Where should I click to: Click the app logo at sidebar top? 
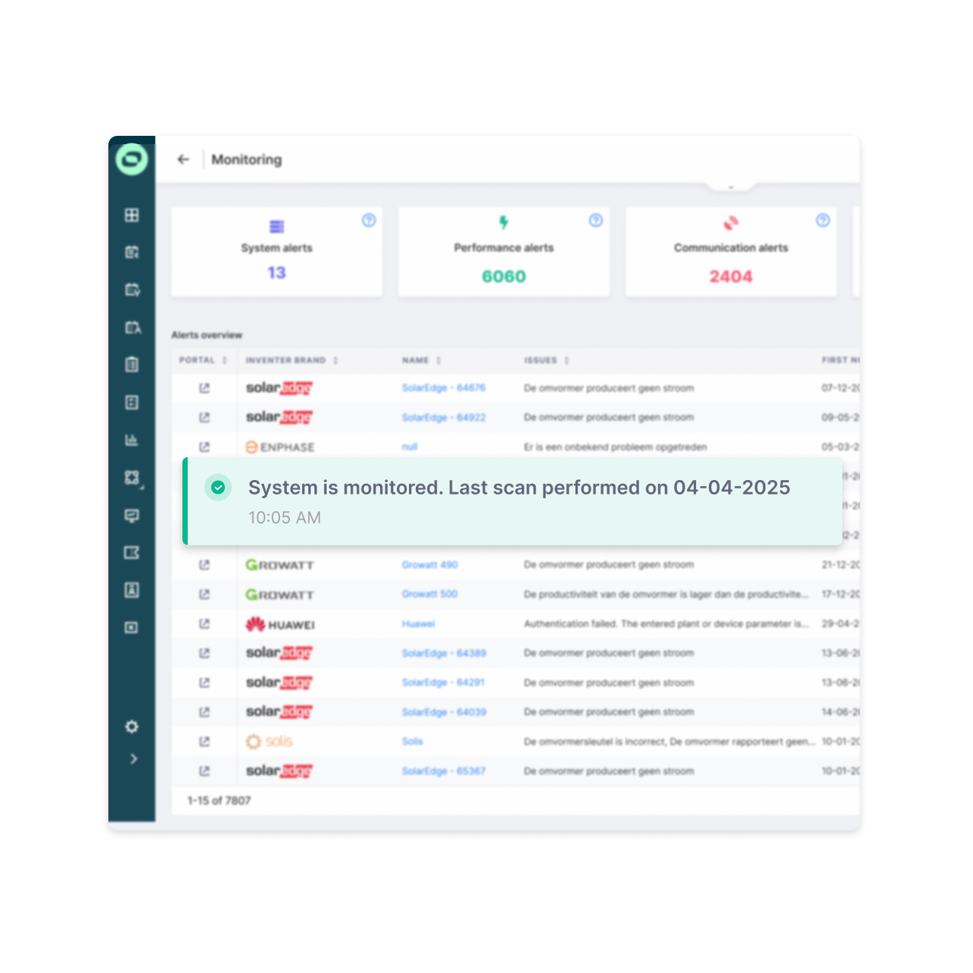pos(132,159)
